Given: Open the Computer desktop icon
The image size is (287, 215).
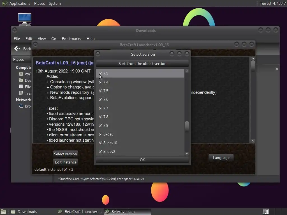Looking at the screenshot, I should point(25,20).
